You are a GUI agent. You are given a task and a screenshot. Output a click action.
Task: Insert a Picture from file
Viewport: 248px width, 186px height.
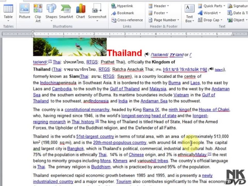(x=25, y=11)
